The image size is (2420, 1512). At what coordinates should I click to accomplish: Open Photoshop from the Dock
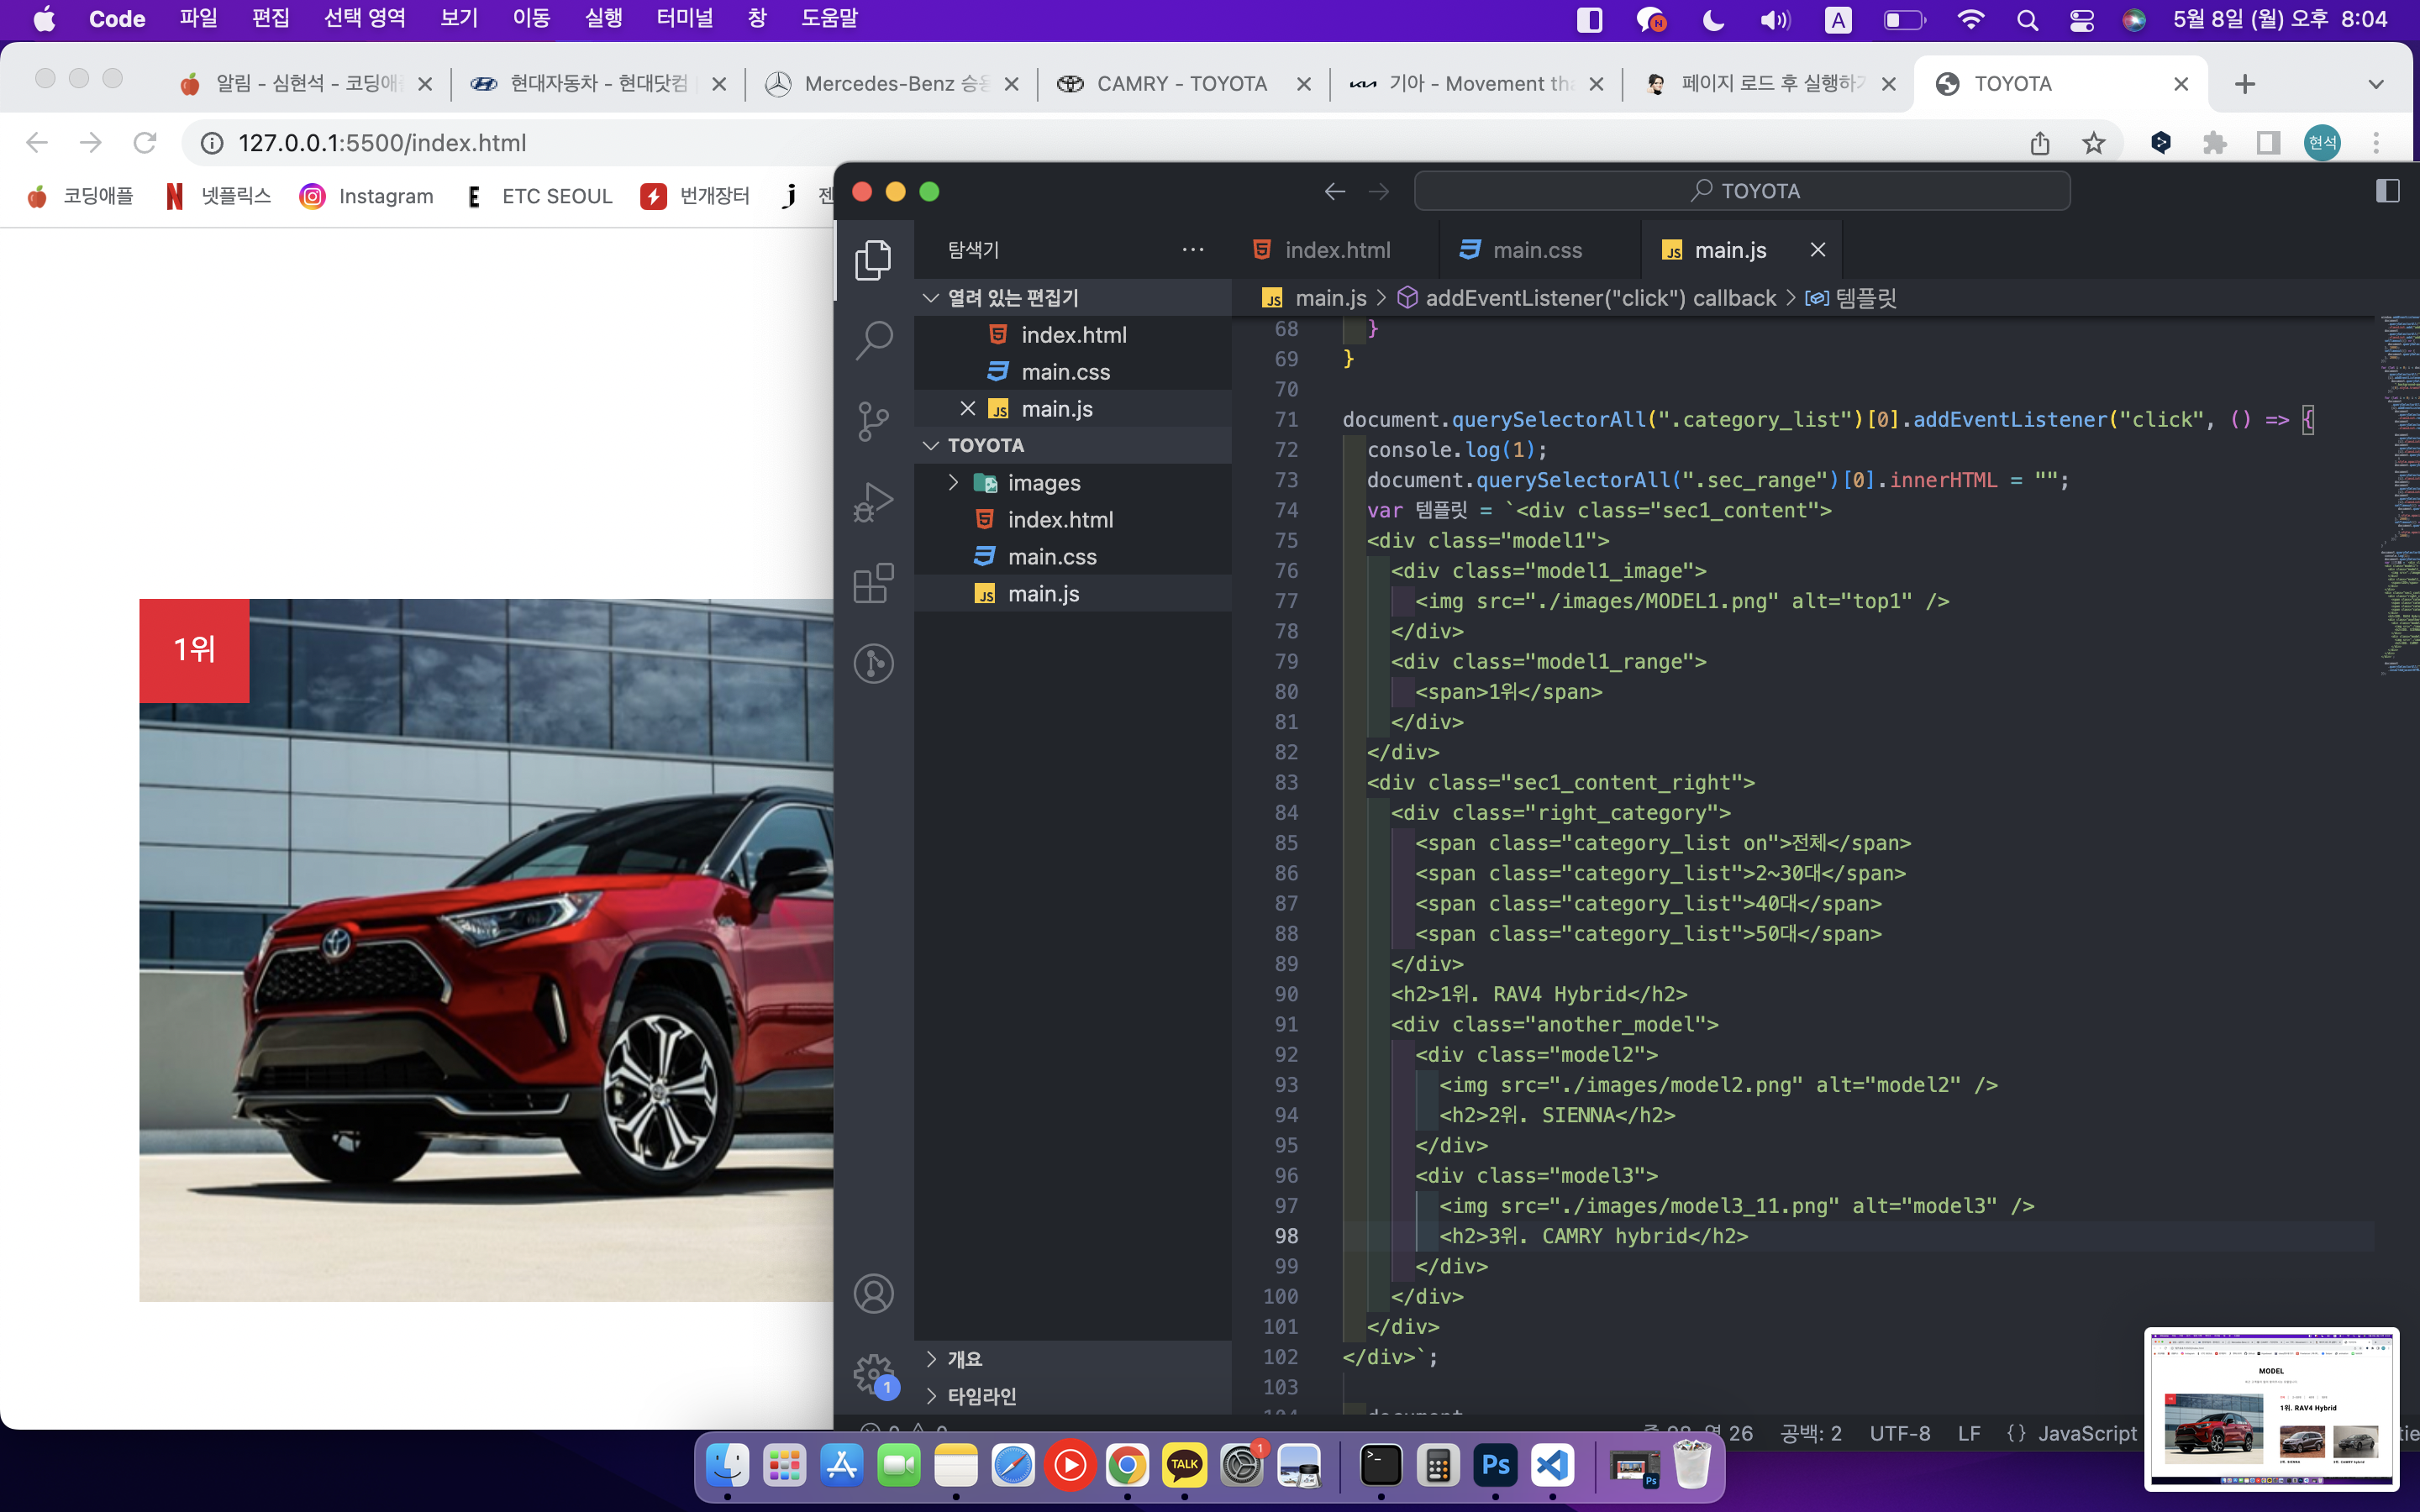coord(1495,1466)
